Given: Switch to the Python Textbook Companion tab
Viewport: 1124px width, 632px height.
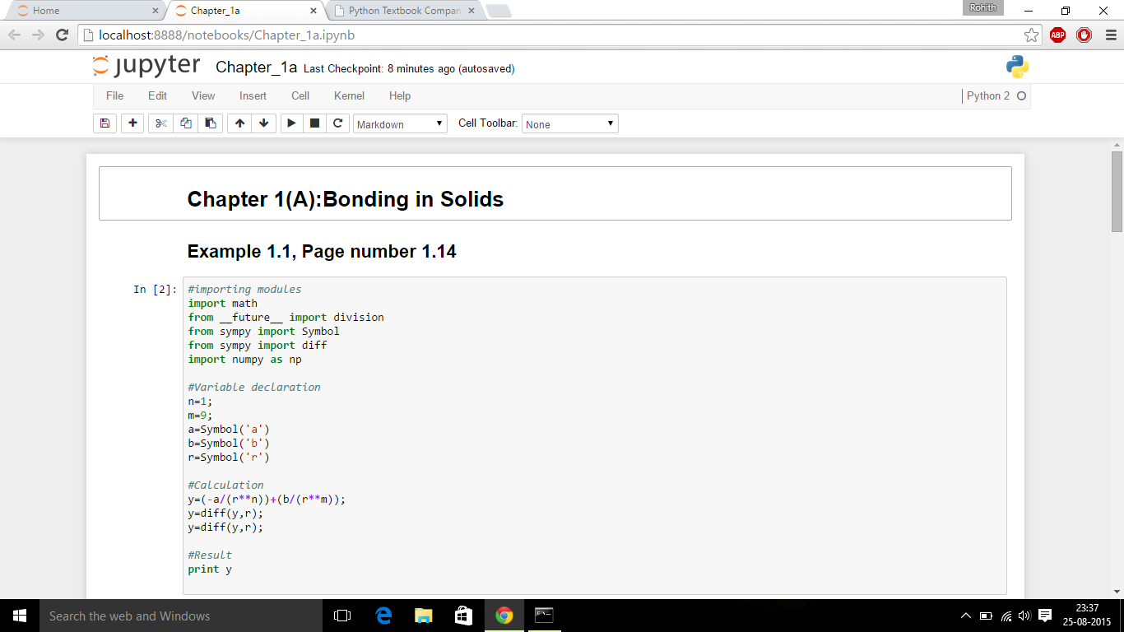Looking at the screenshot, I should tap(403, 11).
